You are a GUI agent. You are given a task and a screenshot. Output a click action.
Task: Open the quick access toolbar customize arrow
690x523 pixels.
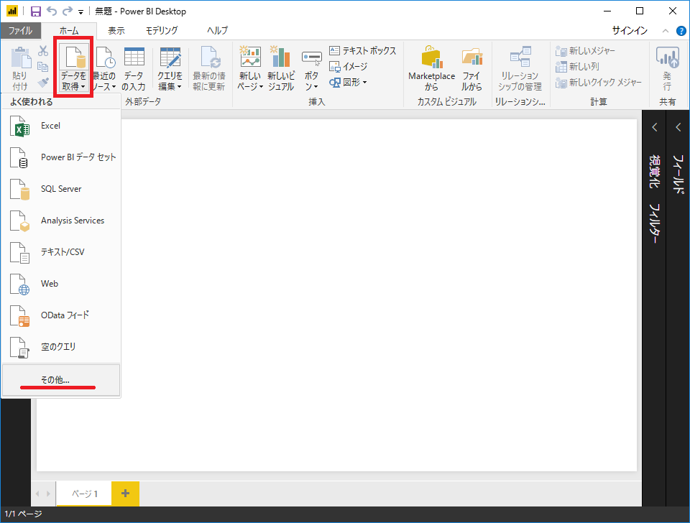[80, 12]
